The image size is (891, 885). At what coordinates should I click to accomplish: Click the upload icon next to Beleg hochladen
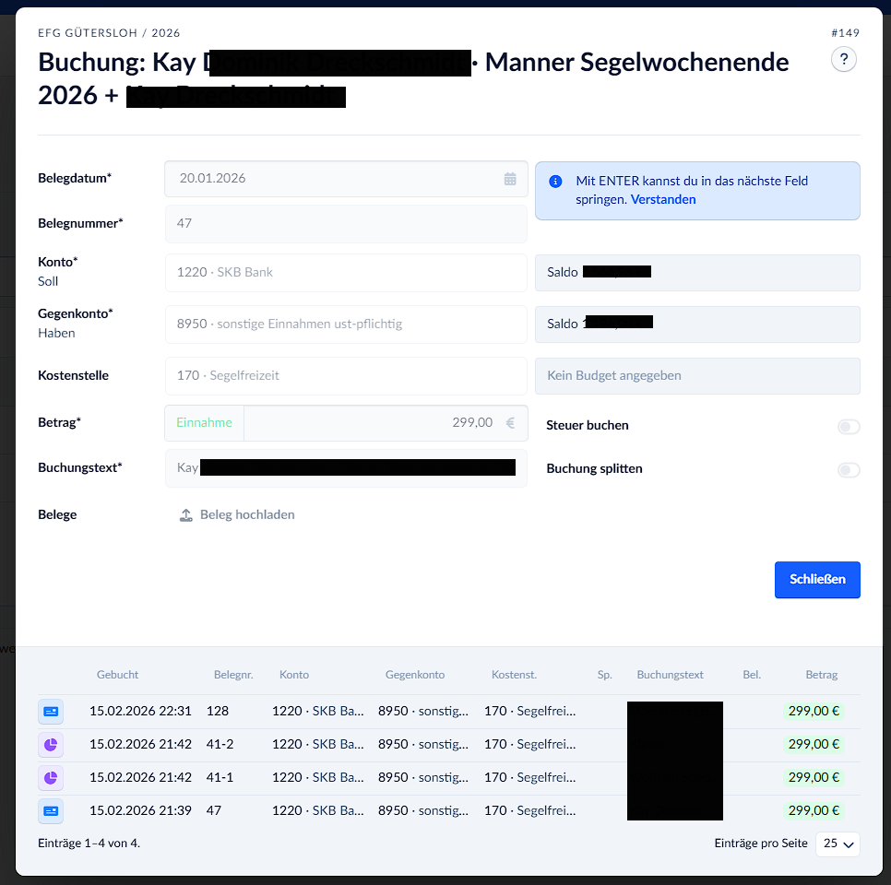click(185, 515)
